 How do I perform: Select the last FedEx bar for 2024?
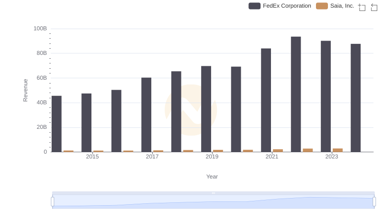[x=356, y=98]
